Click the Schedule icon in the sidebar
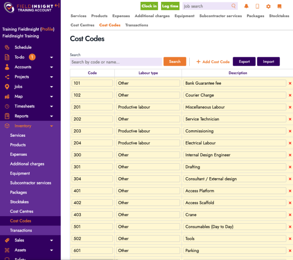Image resolution: width=293 pixels, height=260 pixels. tap(7, 47)
